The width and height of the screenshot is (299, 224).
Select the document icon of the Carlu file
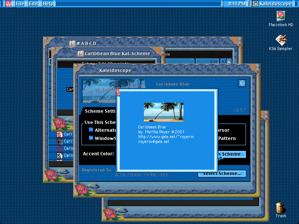(x=60, y=156)
